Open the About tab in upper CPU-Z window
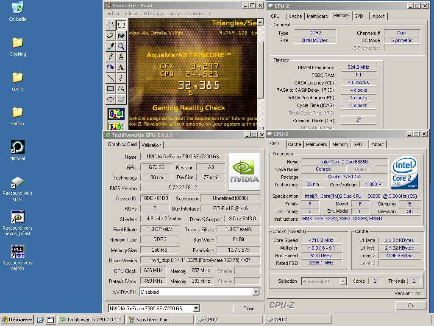This screenshot has width=434, height=326. coord(378,16)
